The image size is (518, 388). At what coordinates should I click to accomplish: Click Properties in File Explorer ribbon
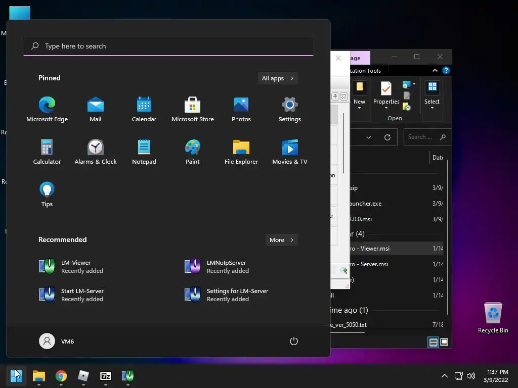[x=386, y=95]
